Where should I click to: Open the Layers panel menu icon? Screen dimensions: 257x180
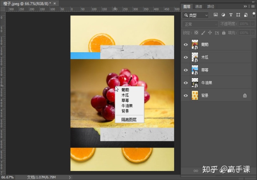point(253,6)
